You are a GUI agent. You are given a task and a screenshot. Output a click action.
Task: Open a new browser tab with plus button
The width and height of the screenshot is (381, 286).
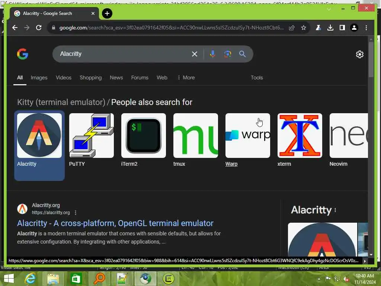[x=107, y=13]
